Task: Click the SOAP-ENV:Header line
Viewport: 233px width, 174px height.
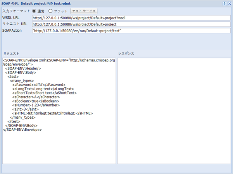Action: point(23,68)
